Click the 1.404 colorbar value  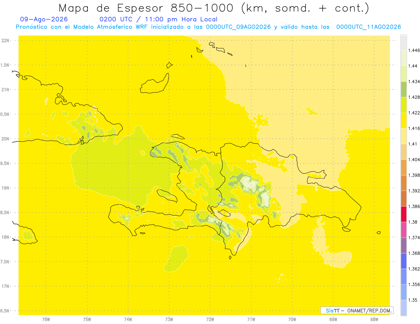click(x=414, y=160)
